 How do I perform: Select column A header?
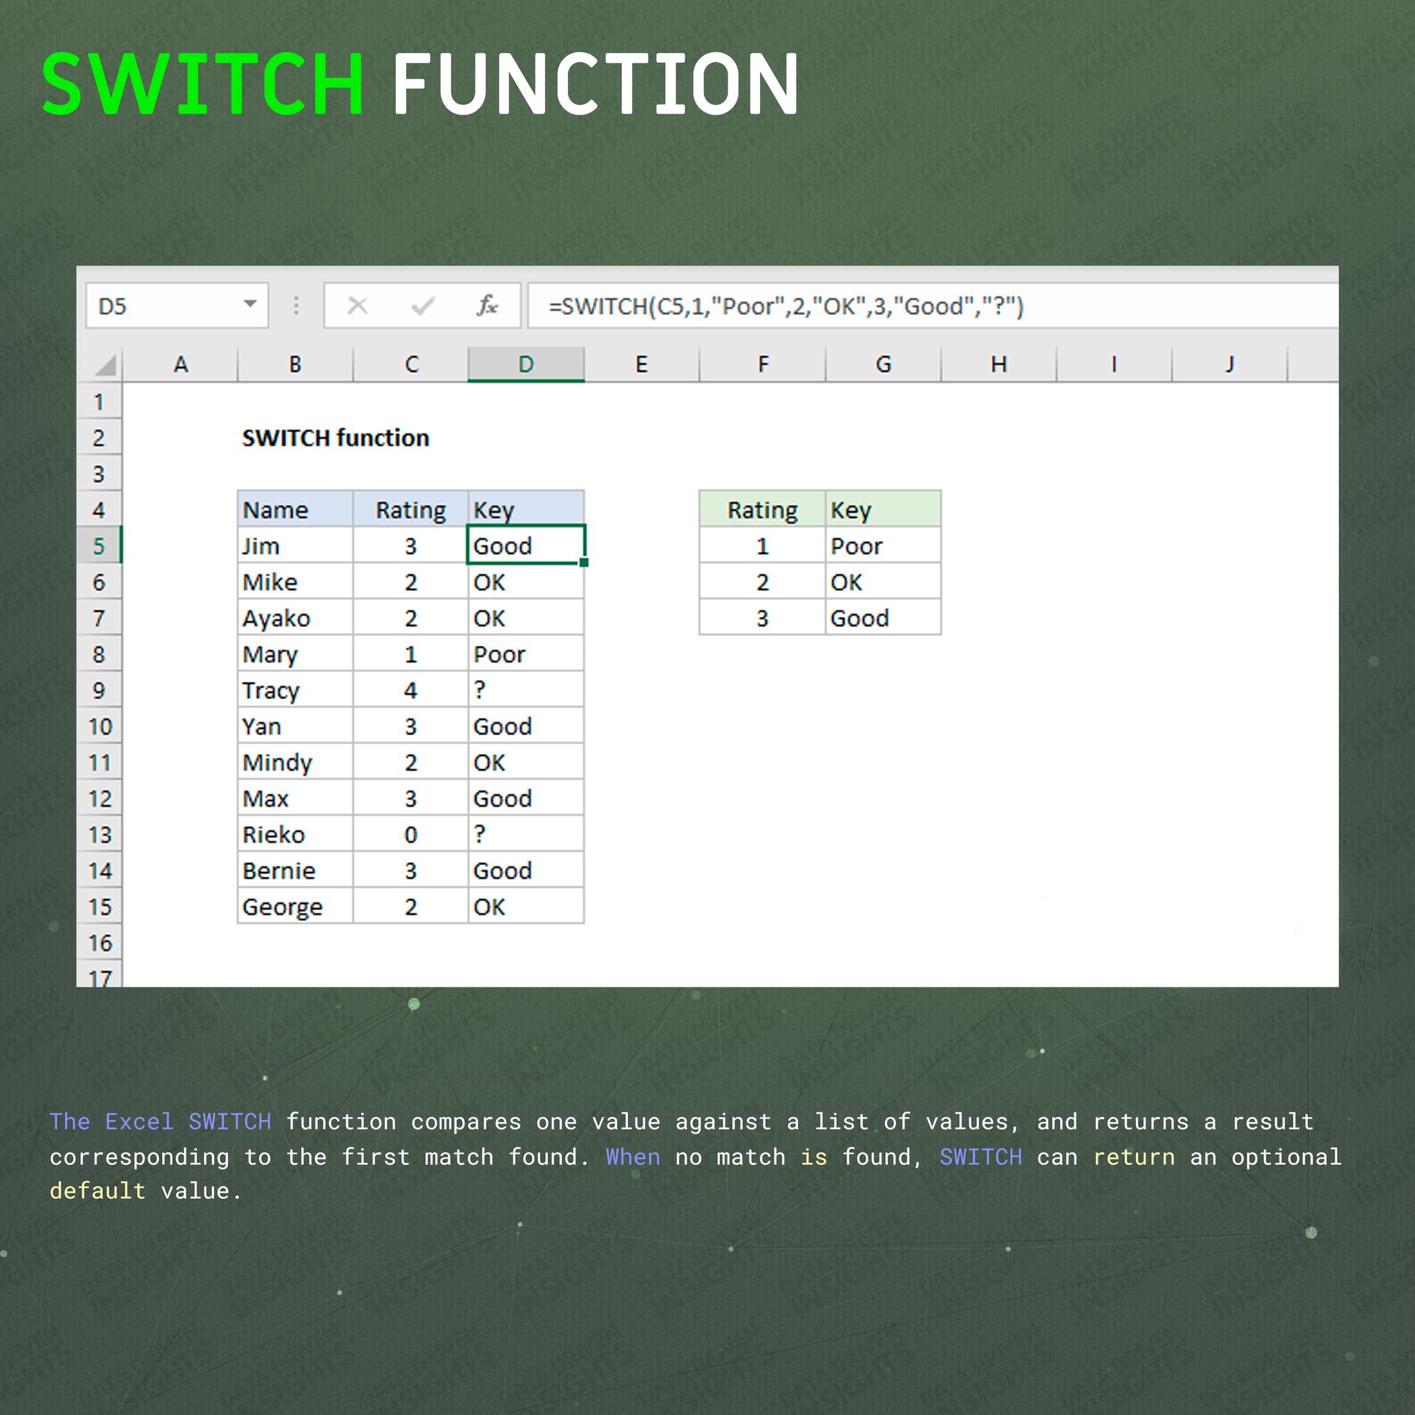click(180, 365)
